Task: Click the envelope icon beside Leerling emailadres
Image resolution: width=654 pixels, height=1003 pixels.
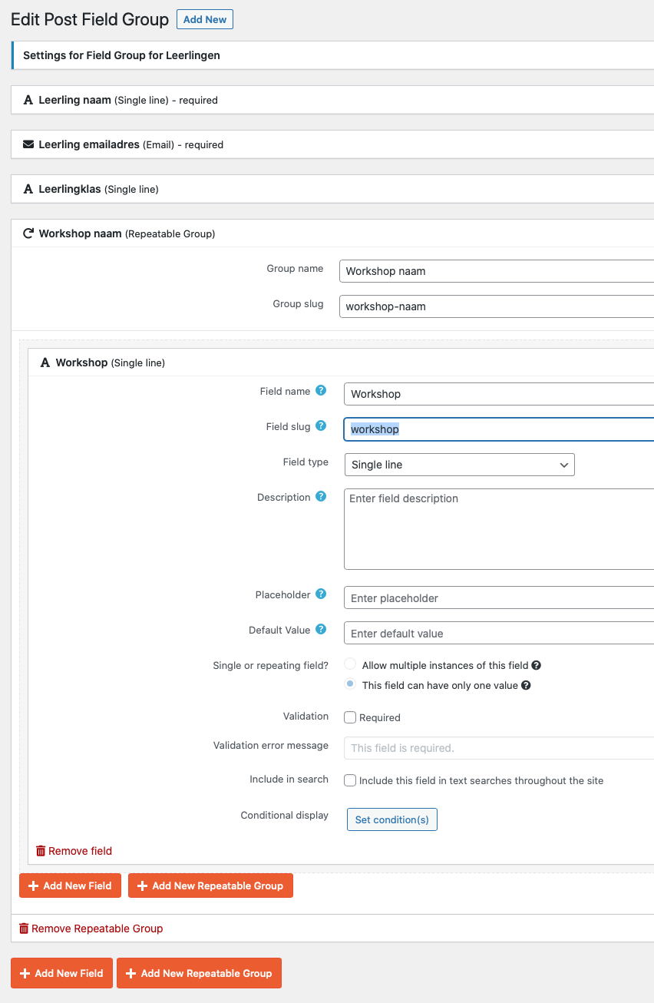Action: click(x=28, y=144)
